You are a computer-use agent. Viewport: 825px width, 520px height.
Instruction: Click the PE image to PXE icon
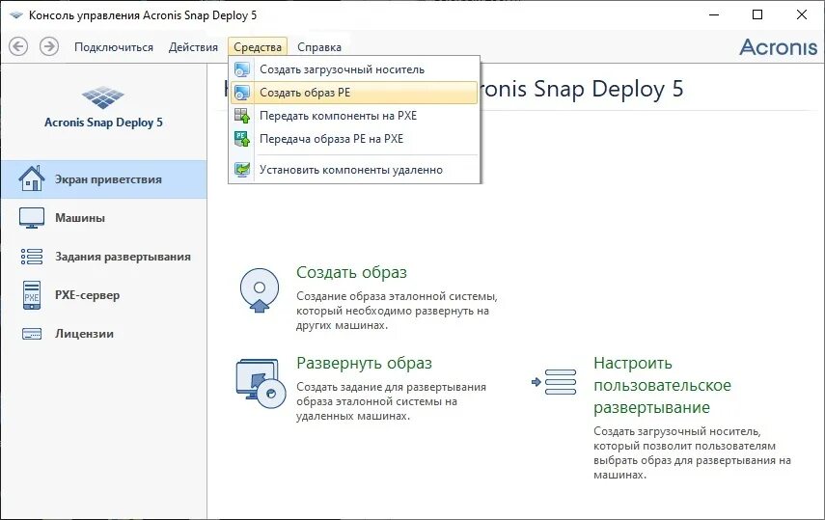242,139
